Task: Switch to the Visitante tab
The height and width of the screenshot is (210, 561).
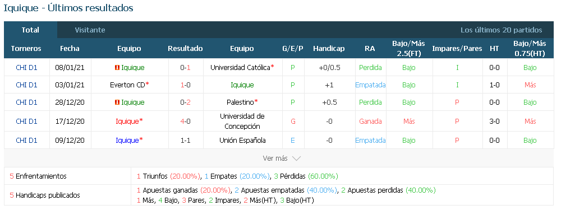Action: (90, 30)
